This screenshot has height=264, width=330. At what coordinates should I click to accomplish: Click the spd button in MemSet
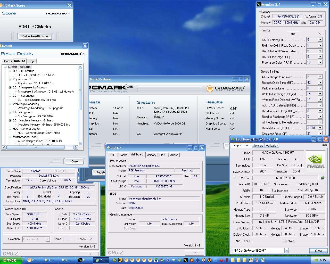click(x=293, y=34)
